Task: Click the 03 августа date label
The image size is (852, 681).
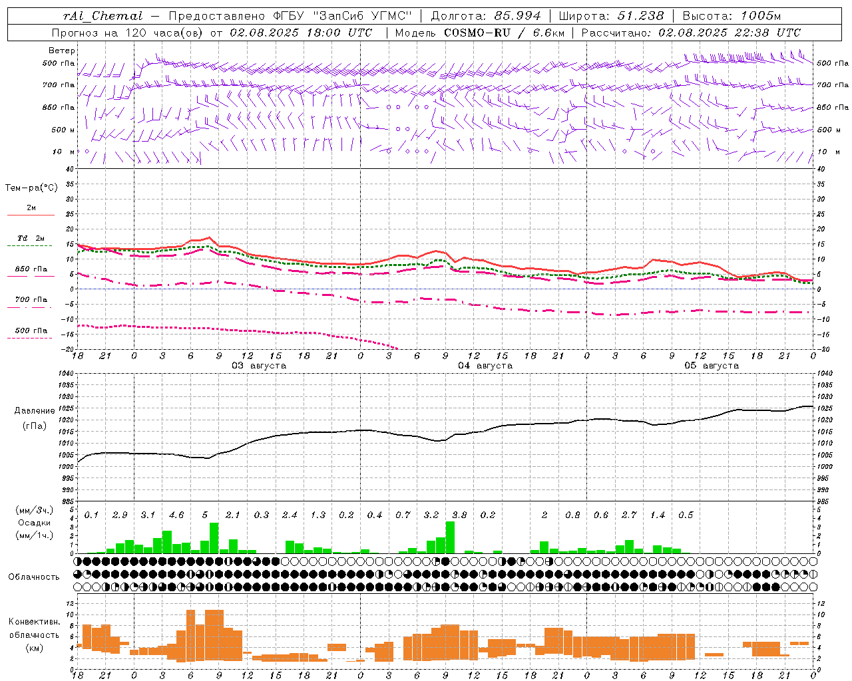Action: [259, 366]
